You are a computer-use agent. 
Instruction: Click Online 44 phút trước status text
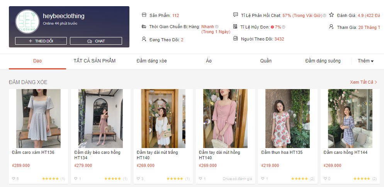click(60, 24)
